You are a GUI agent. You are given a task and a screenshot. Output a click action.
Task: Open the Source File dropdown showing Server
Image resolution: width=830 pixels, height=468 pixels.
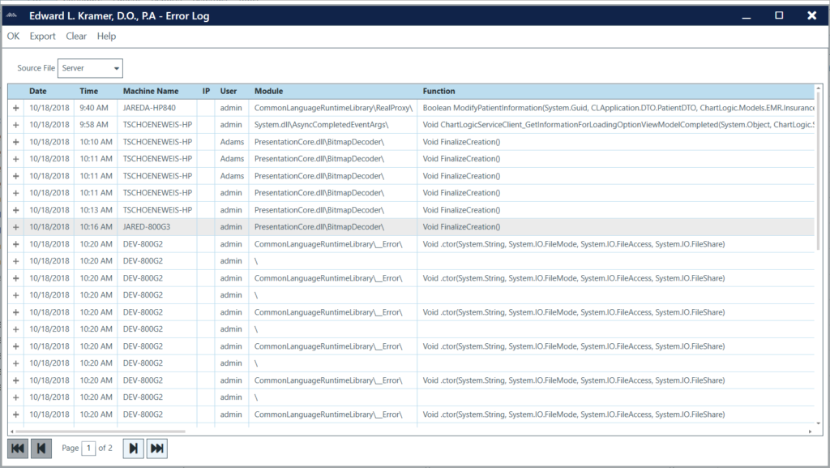click(90, 68)
